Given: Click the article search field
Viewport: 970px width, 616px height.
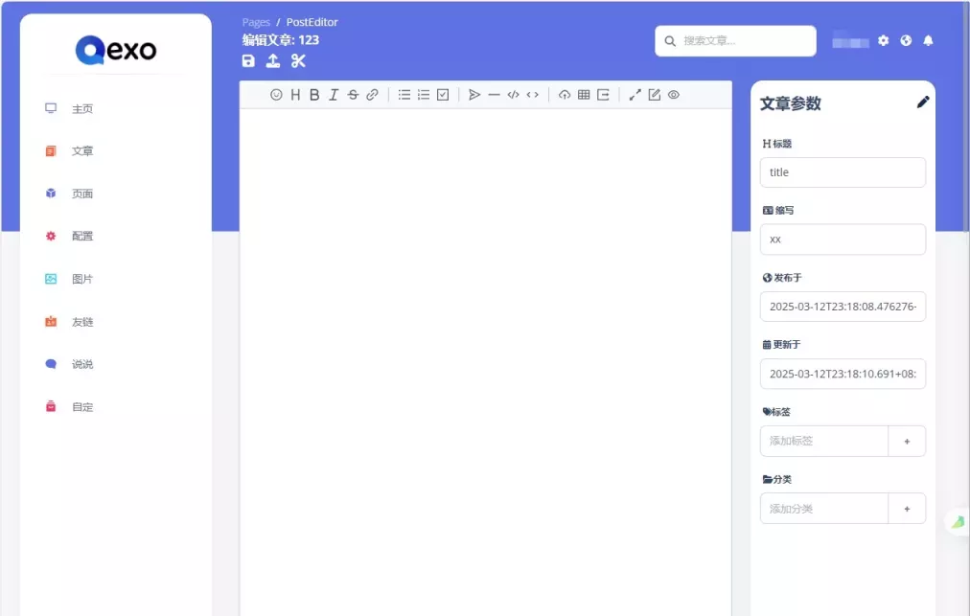Looking at the screenshot, I should [745, 41].
